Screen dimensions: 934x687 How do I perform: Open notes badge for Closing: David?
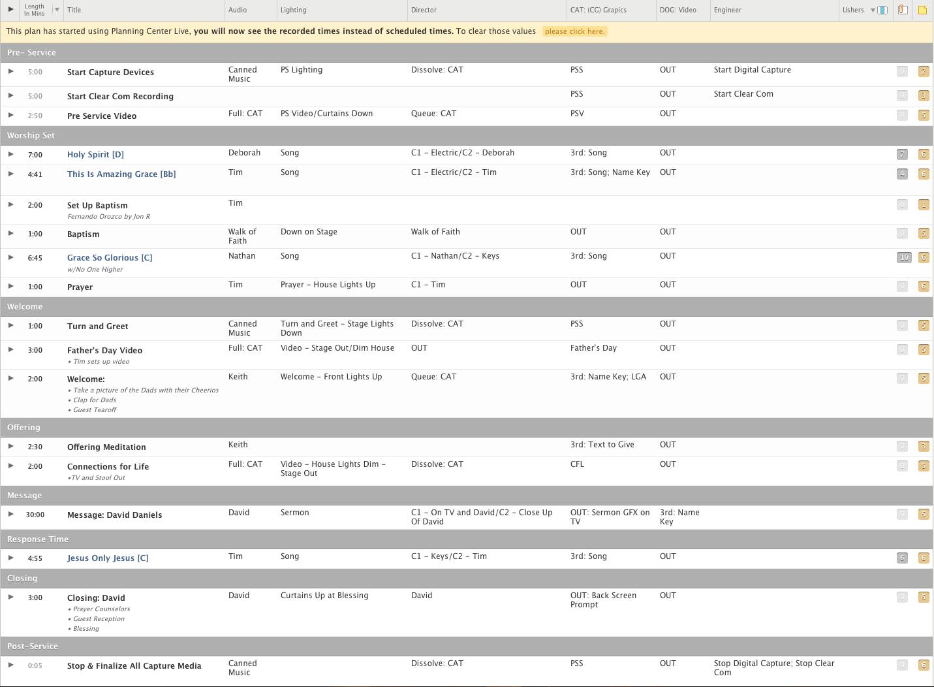pos(924,597)
